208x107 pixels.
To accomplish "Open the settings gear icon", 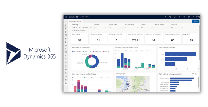I will point(189,17).
